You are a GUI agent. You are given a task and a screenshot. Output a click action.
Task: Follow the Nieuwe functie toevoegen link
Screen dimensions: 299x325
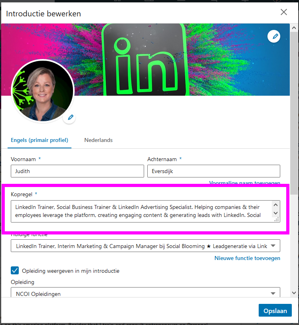tap(247, 258)
